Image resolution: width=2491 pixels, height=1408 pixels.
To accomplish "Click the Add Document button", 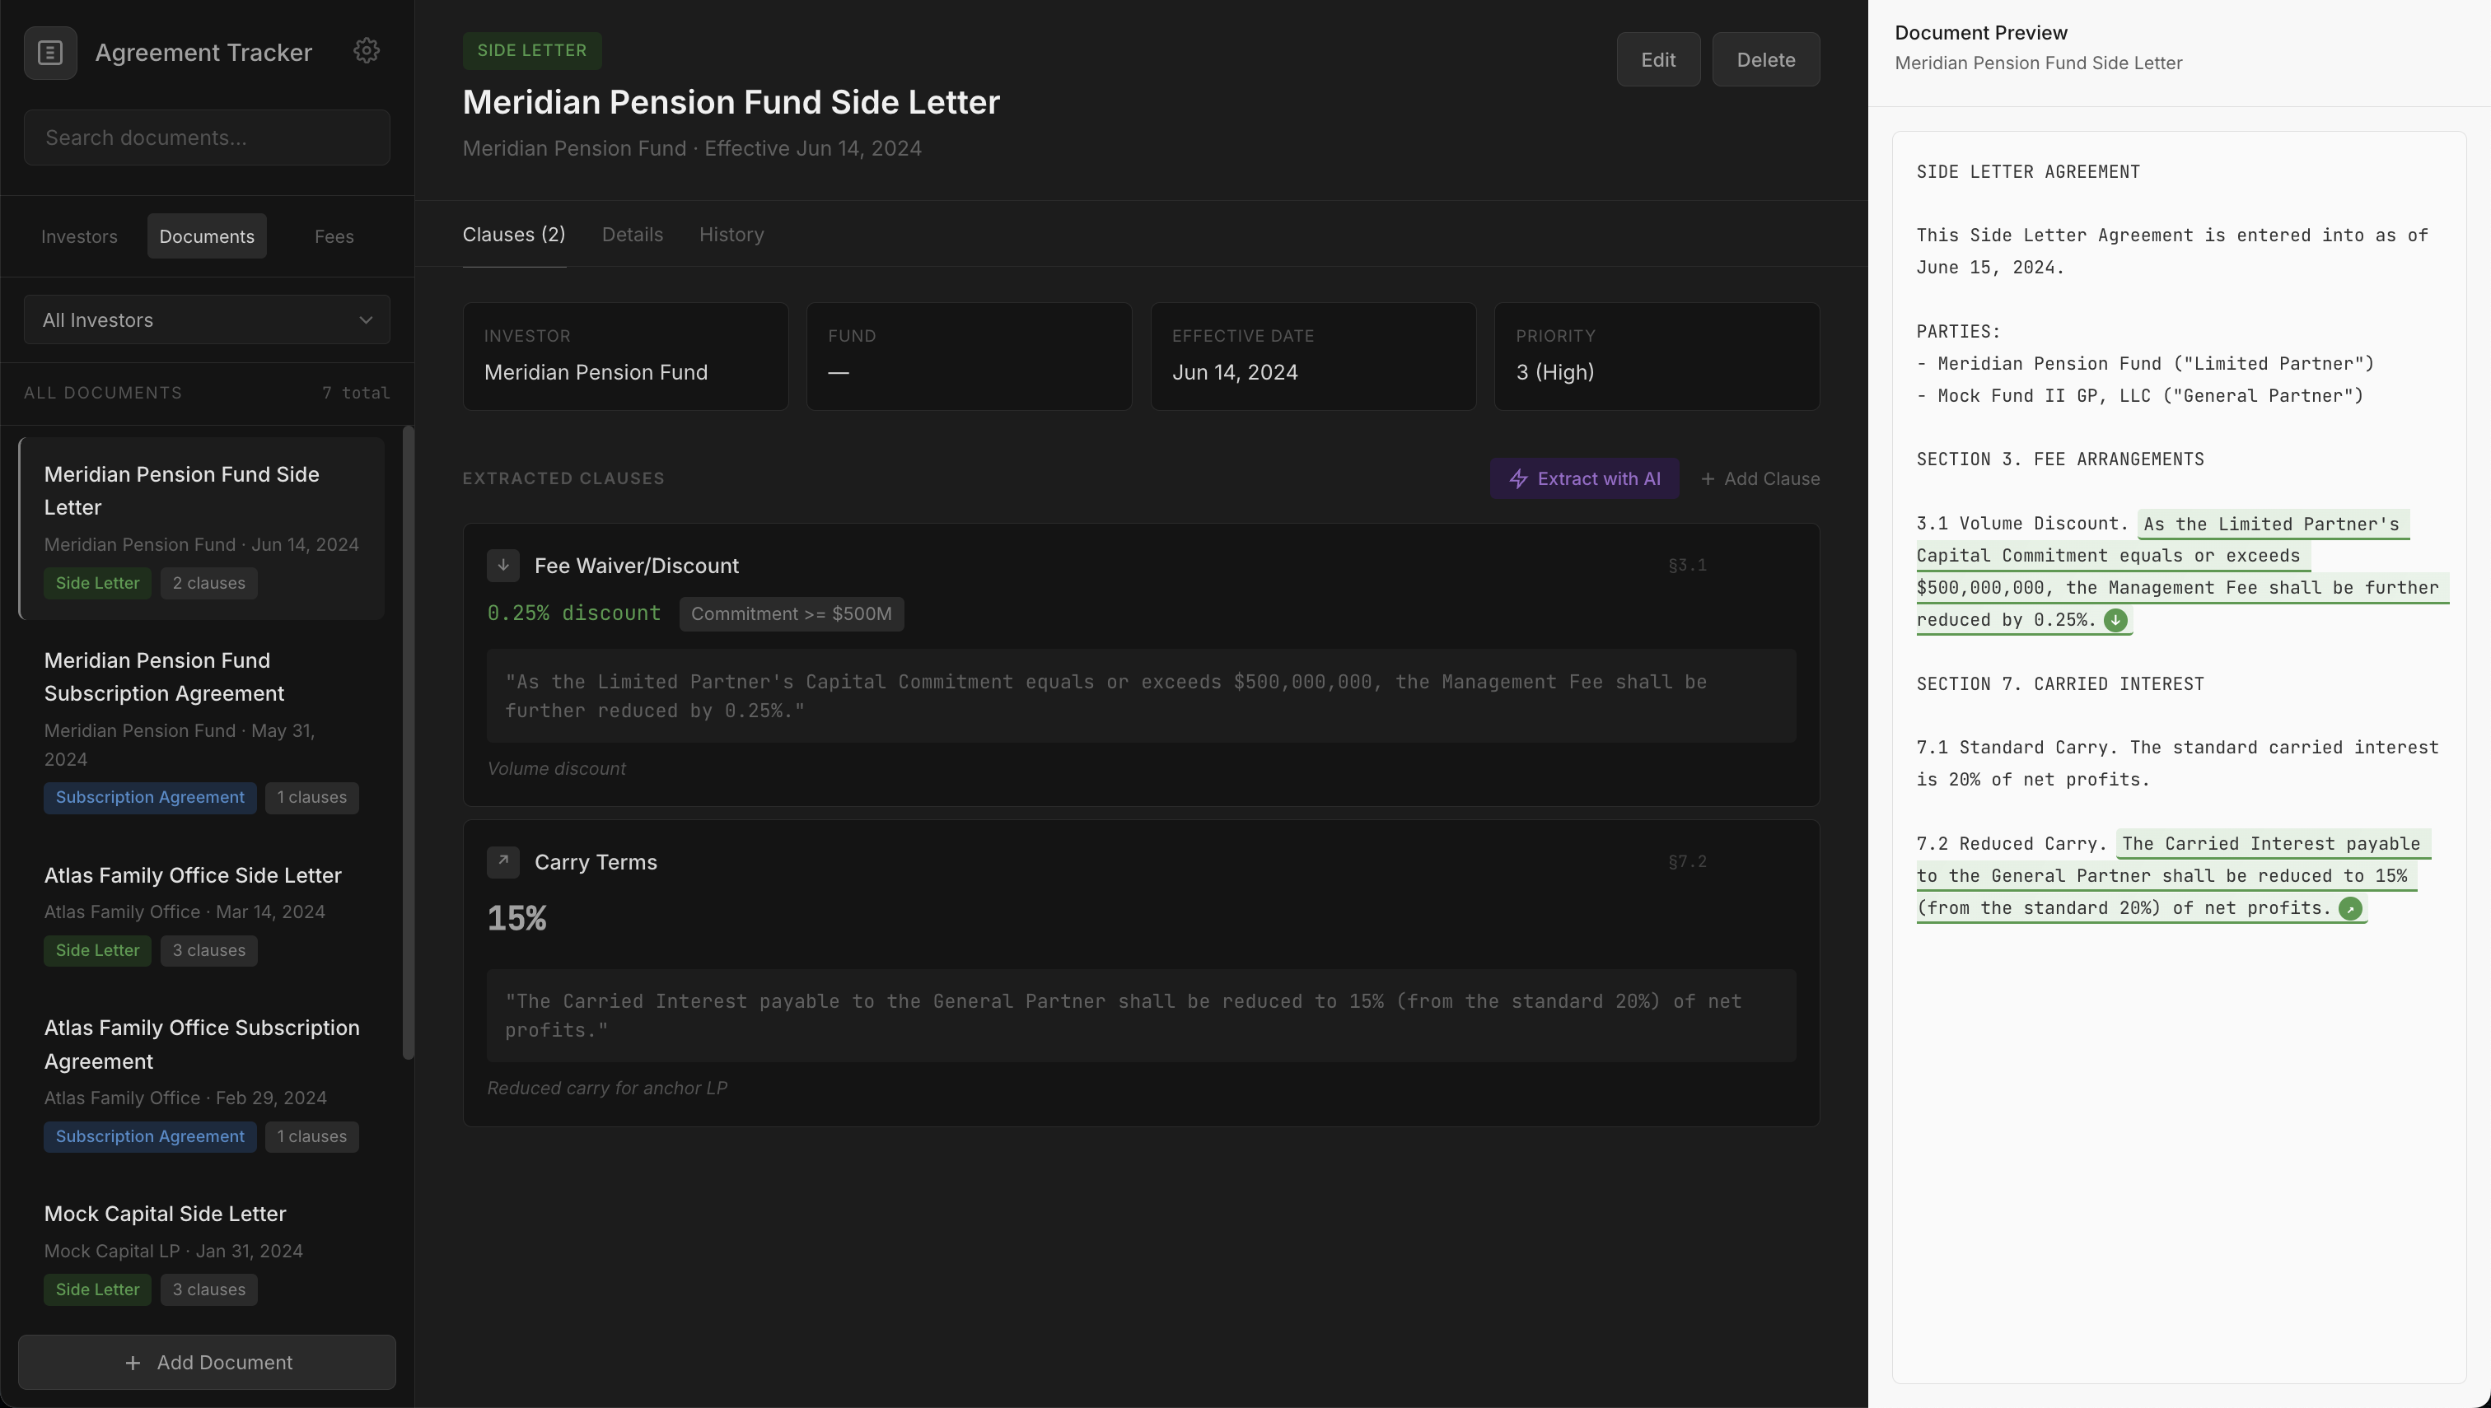I will click(x=207, y=1363).
